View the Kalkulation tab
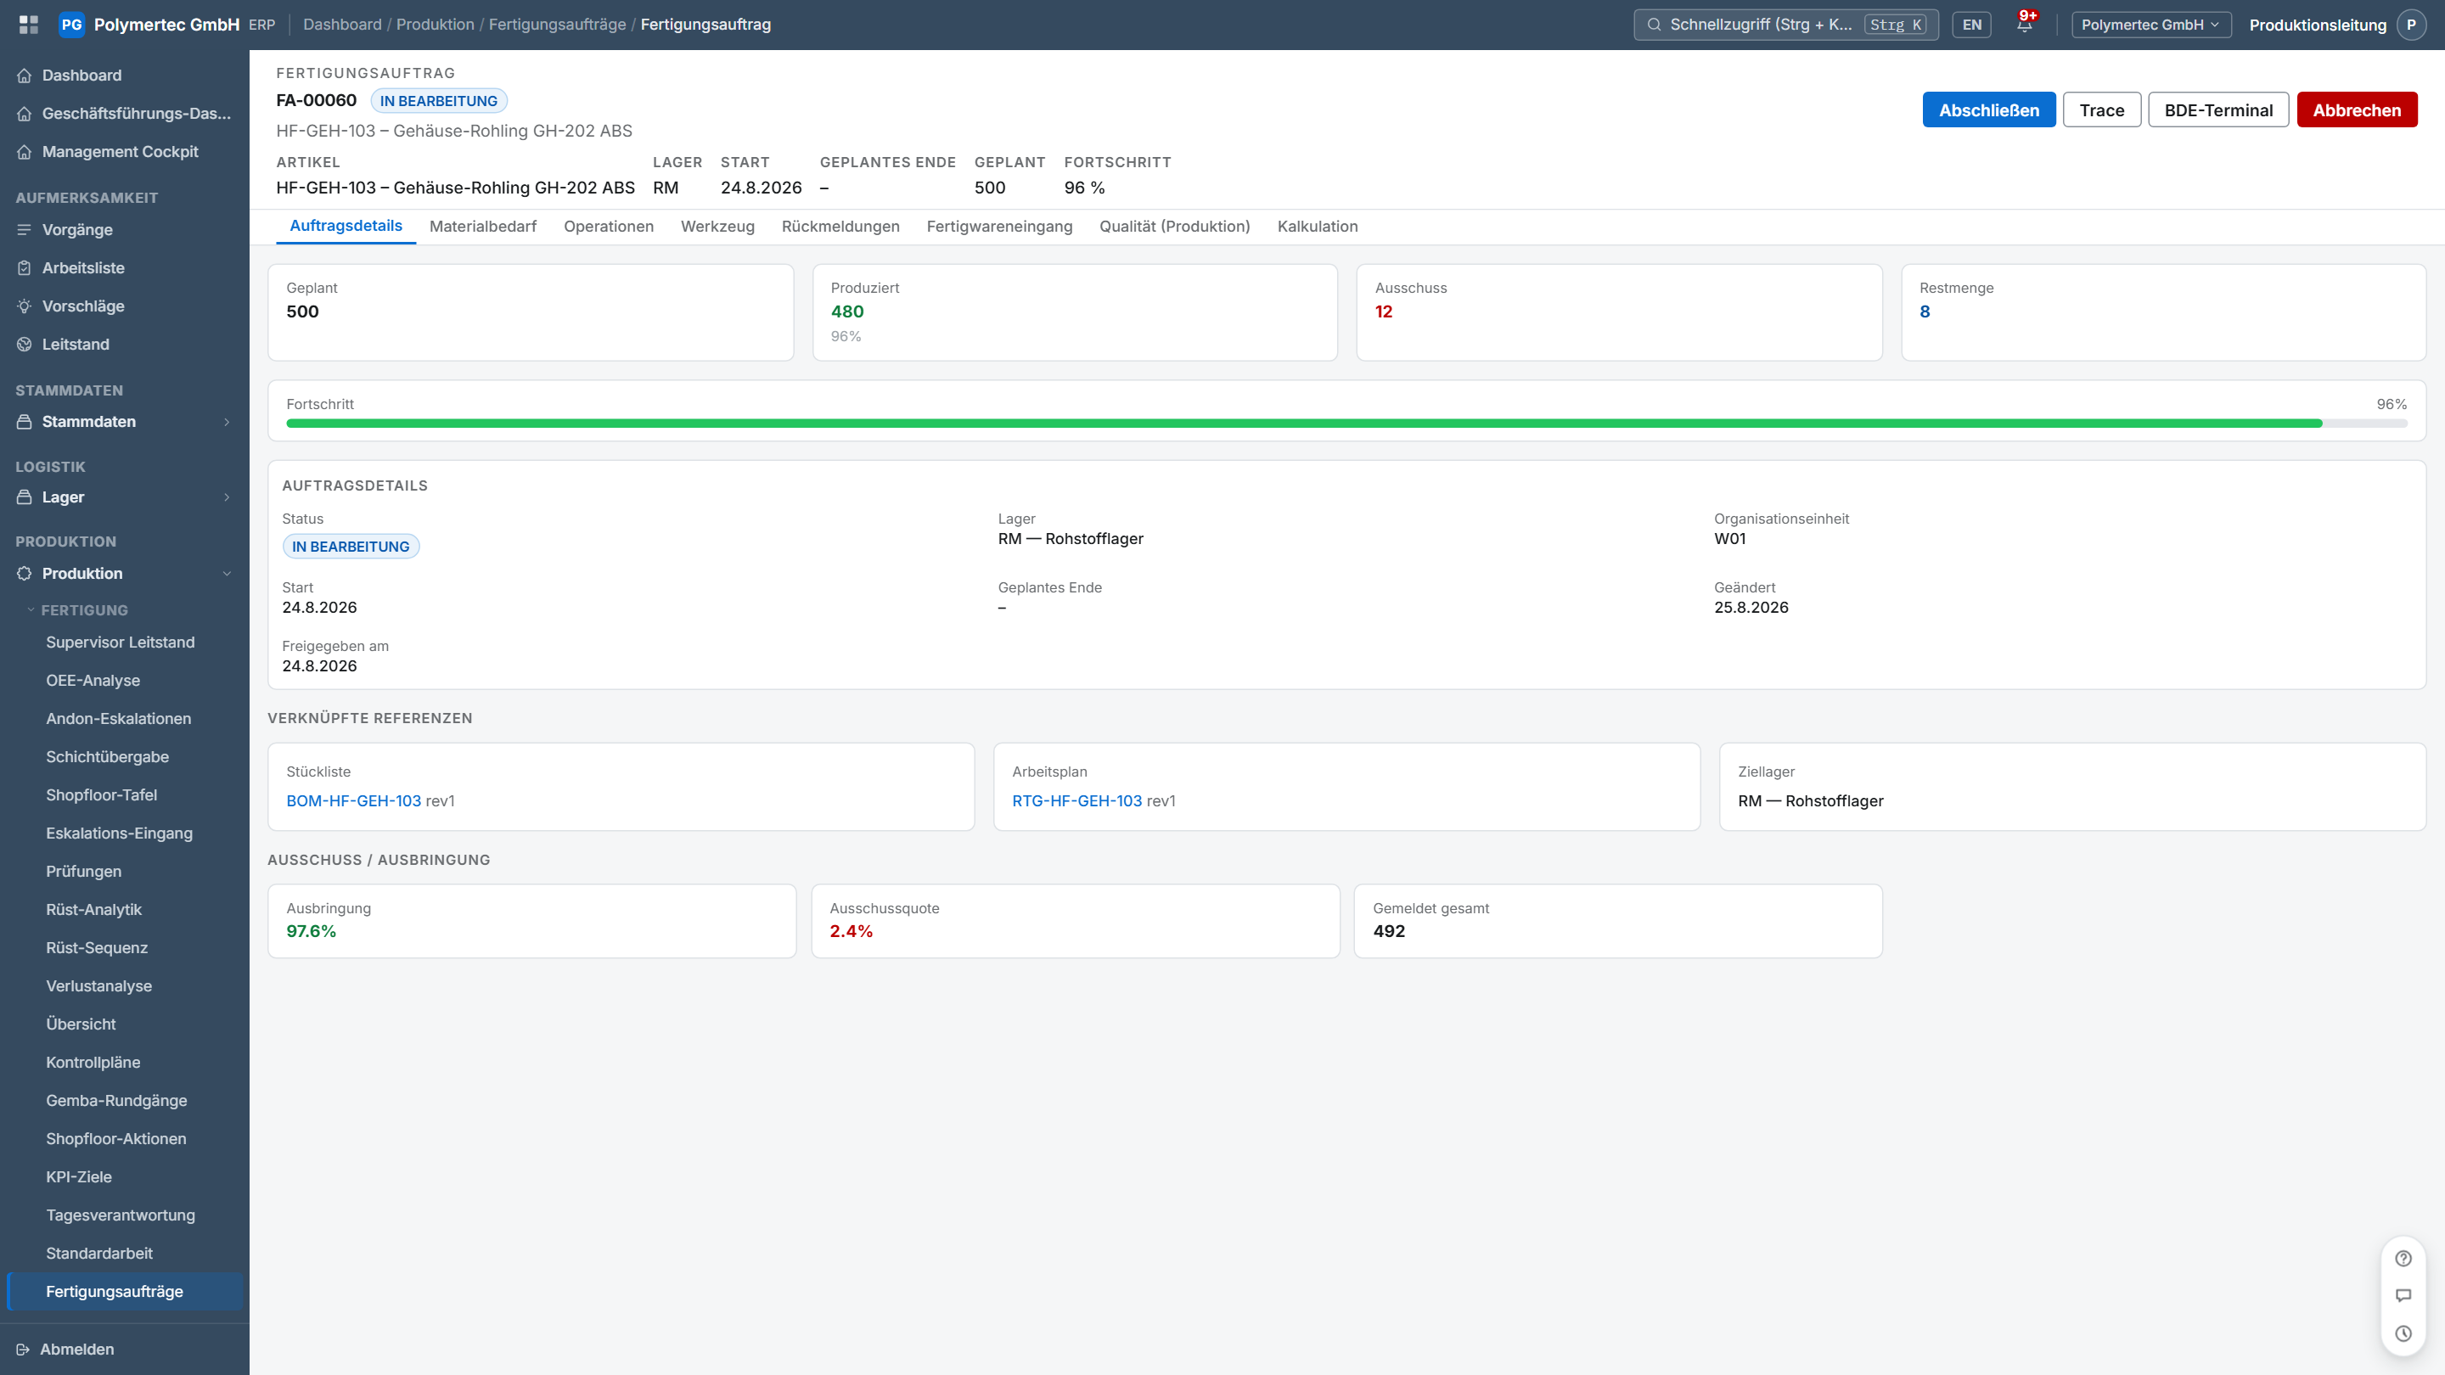The height and width of the screenshot is (1375, 2445). coord(1318,226)
